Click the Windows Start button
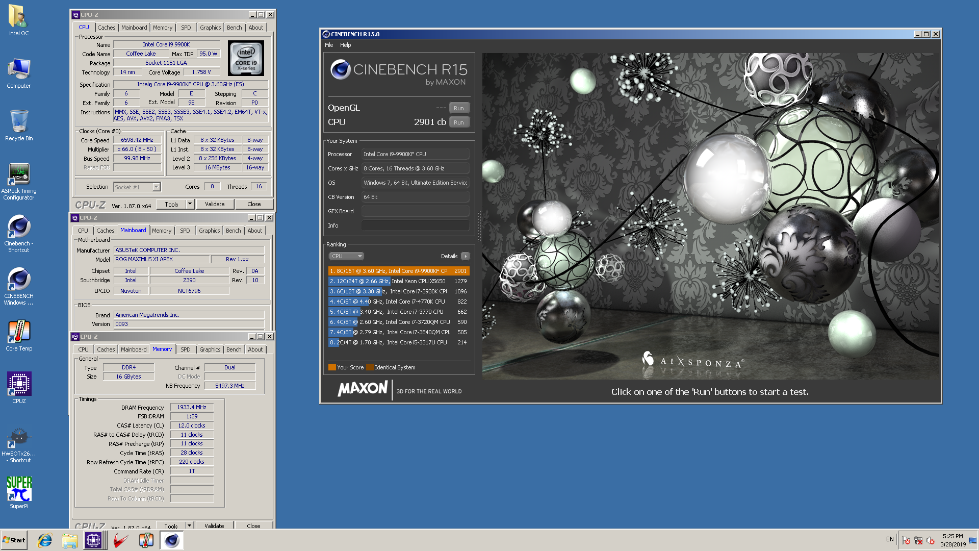Viewport: 979px width, 551px height. point(14,540)
